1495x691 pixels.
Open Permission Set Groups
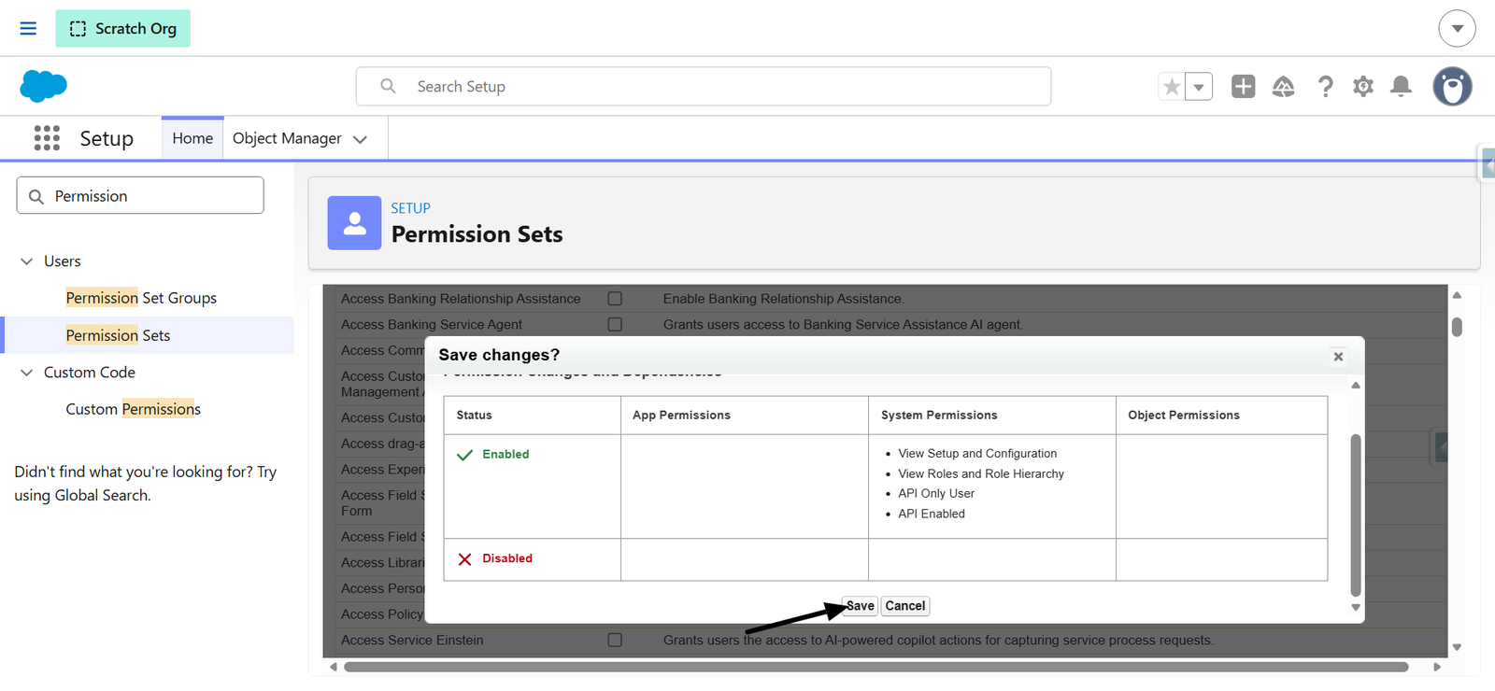point(141,298)
